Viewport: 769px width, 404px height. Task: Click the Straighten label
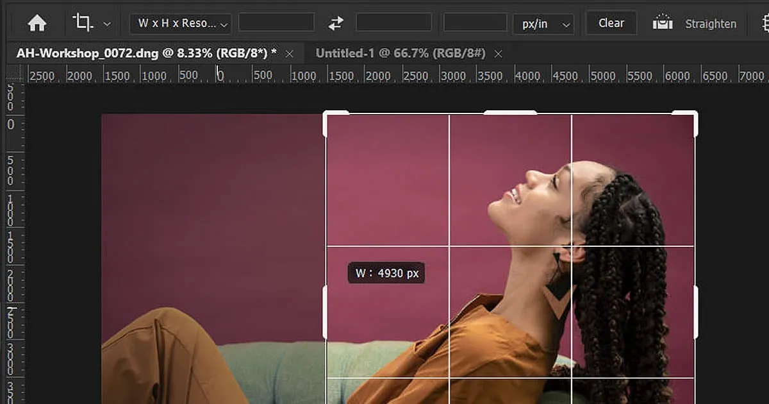[711, 24]
